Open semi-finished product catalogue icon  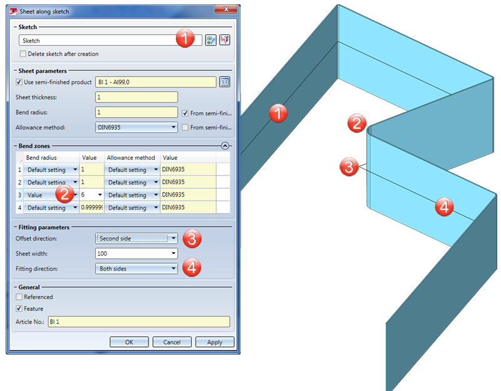click(x=225, y=82)
